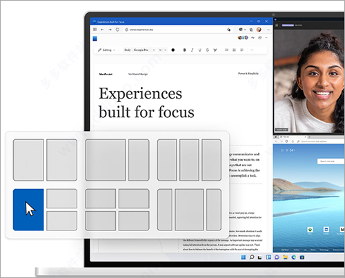This screenshot has height=278, width=345.
Task: Open the More options ellipsis in the formatting toolbar
Action: coord(252,50)
